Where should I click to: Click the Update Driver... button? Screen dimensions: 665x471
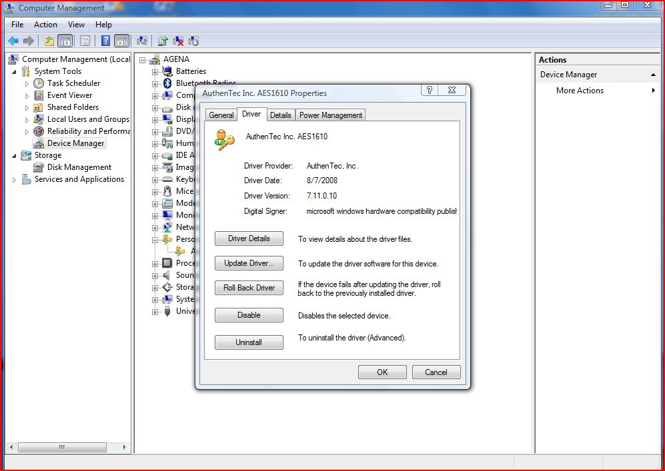249,263
